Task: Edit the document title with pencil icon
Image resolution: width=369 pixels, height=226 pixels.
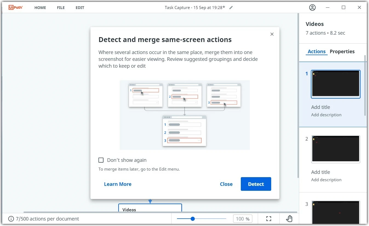Action: pyautogui.click(x=231, y=8)
